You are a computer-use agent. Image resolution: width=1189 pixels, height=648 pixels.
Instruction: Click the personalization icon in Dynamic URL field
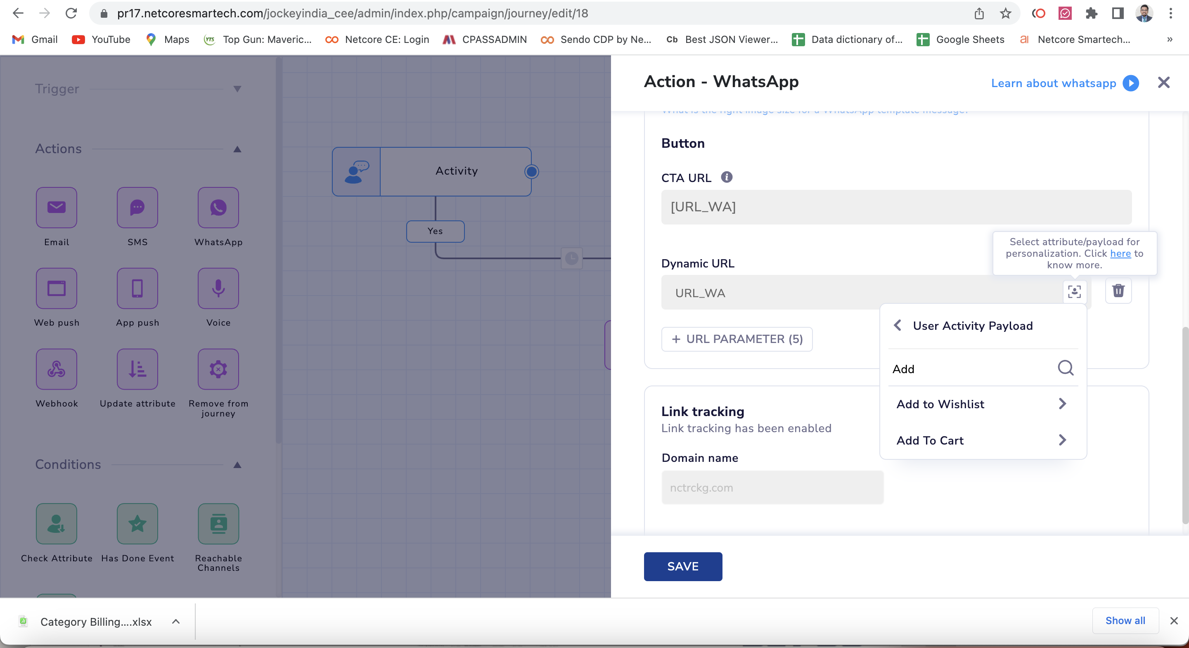coord(1074,292)
